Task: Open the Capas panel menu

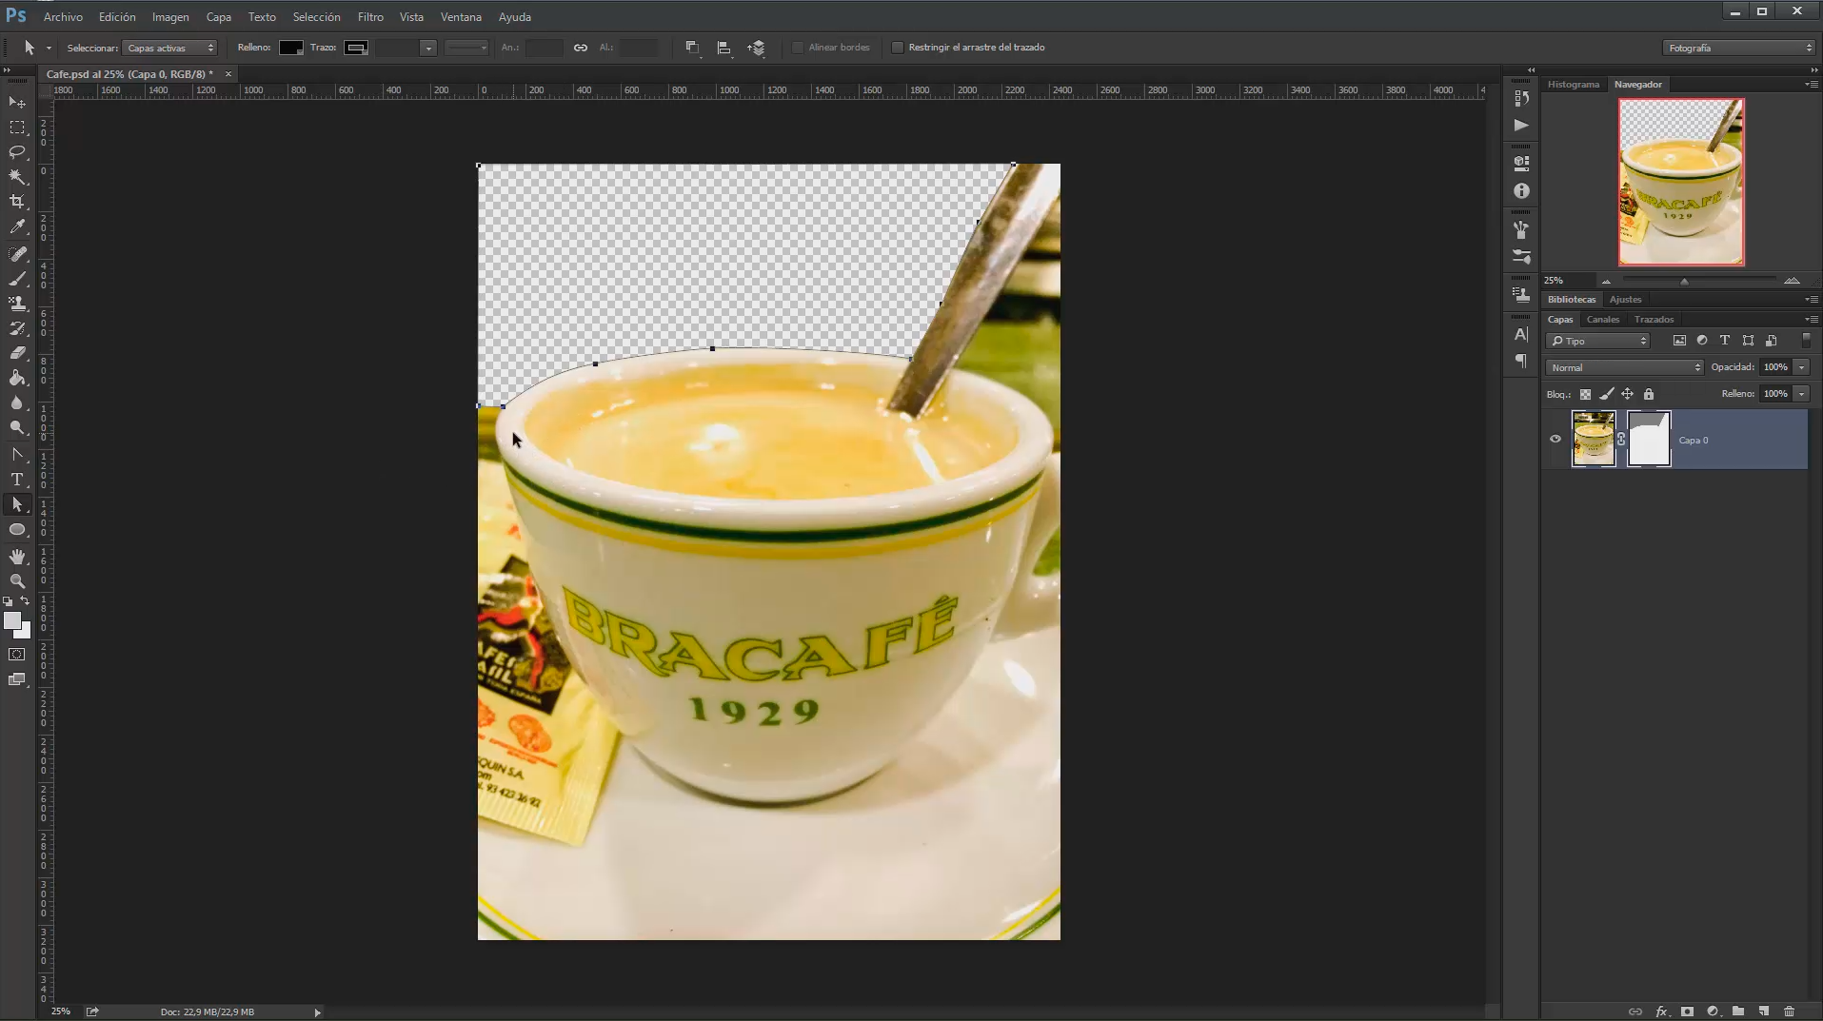Action: pos(1810,320)
